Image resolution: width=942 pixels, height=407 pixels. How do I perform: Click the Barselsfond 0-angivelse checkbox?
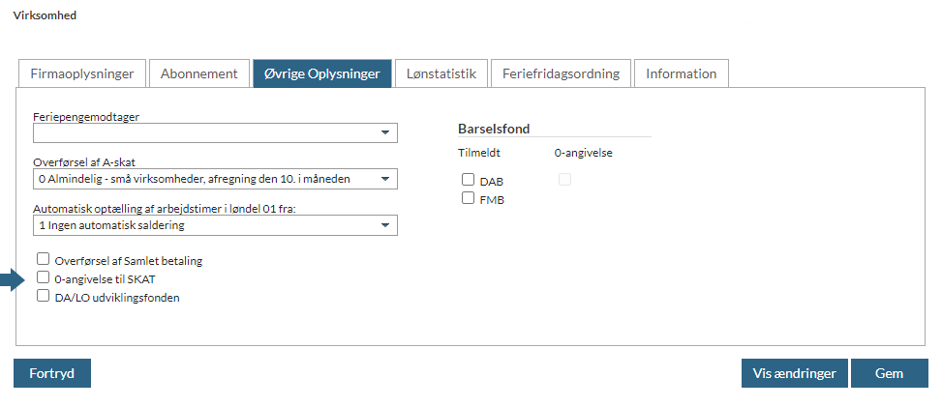[x=564, y=180]
